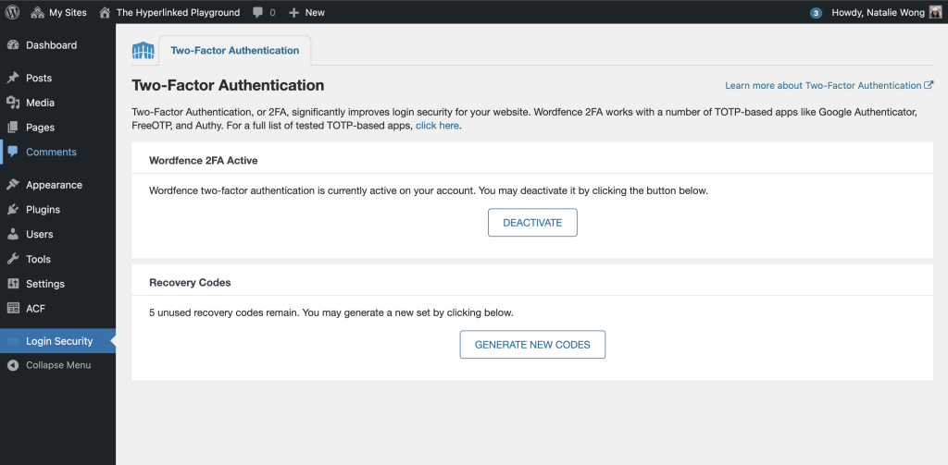Click the Collapse Menu text
Image resolution: width=948 pixels, height=465 pixels.
coord(58,365)
